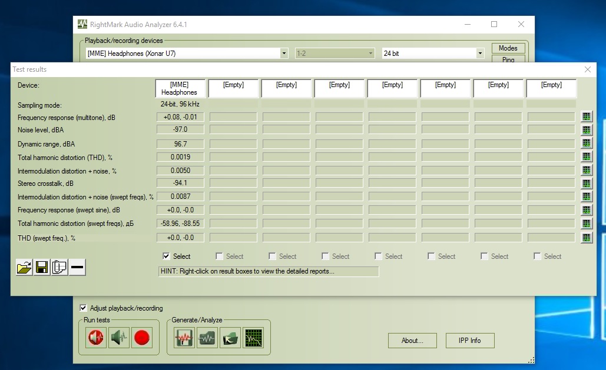Expand the 1-2 channel dropdown
606x370 pixels.
(370, 54)
